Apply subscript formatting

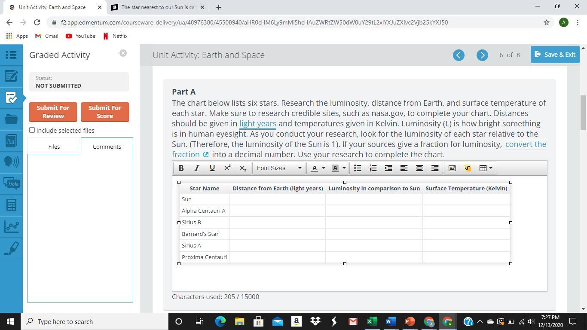coord(243,168)
